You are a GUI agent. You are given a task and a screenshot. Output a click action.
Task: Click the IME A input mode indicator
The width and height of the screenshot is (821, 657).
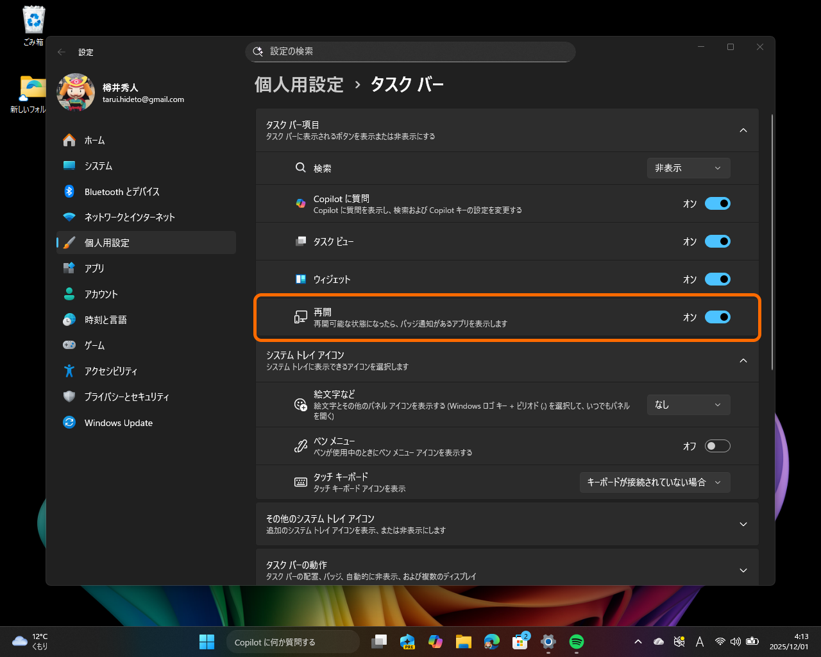(x=700, y=642)
